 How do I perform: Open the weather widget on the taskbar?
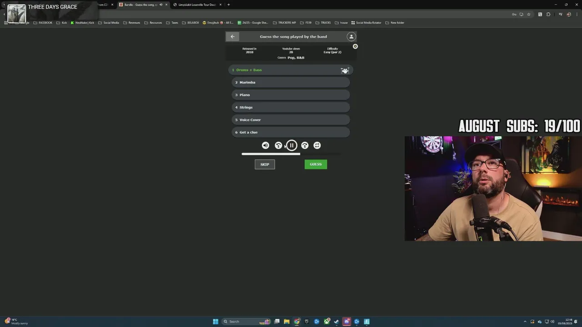click(16, 322)
